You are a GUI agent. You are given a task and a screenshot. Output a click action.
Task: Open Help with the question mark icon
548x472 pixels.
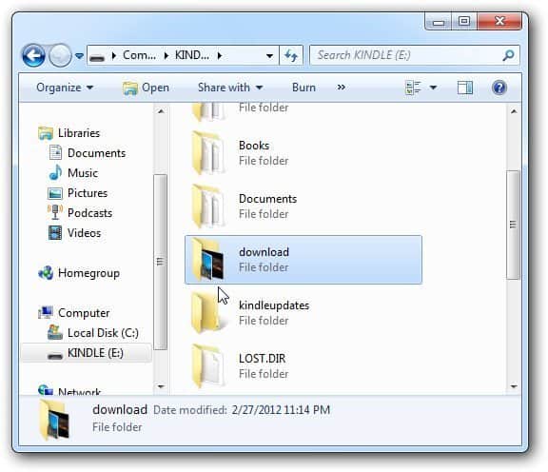coord(499,88)
